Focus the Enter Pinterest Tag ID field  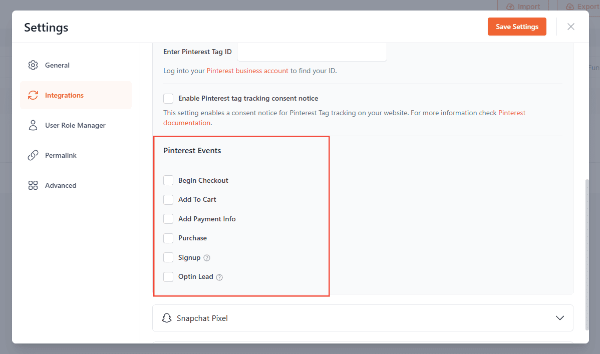click(312, 52)
